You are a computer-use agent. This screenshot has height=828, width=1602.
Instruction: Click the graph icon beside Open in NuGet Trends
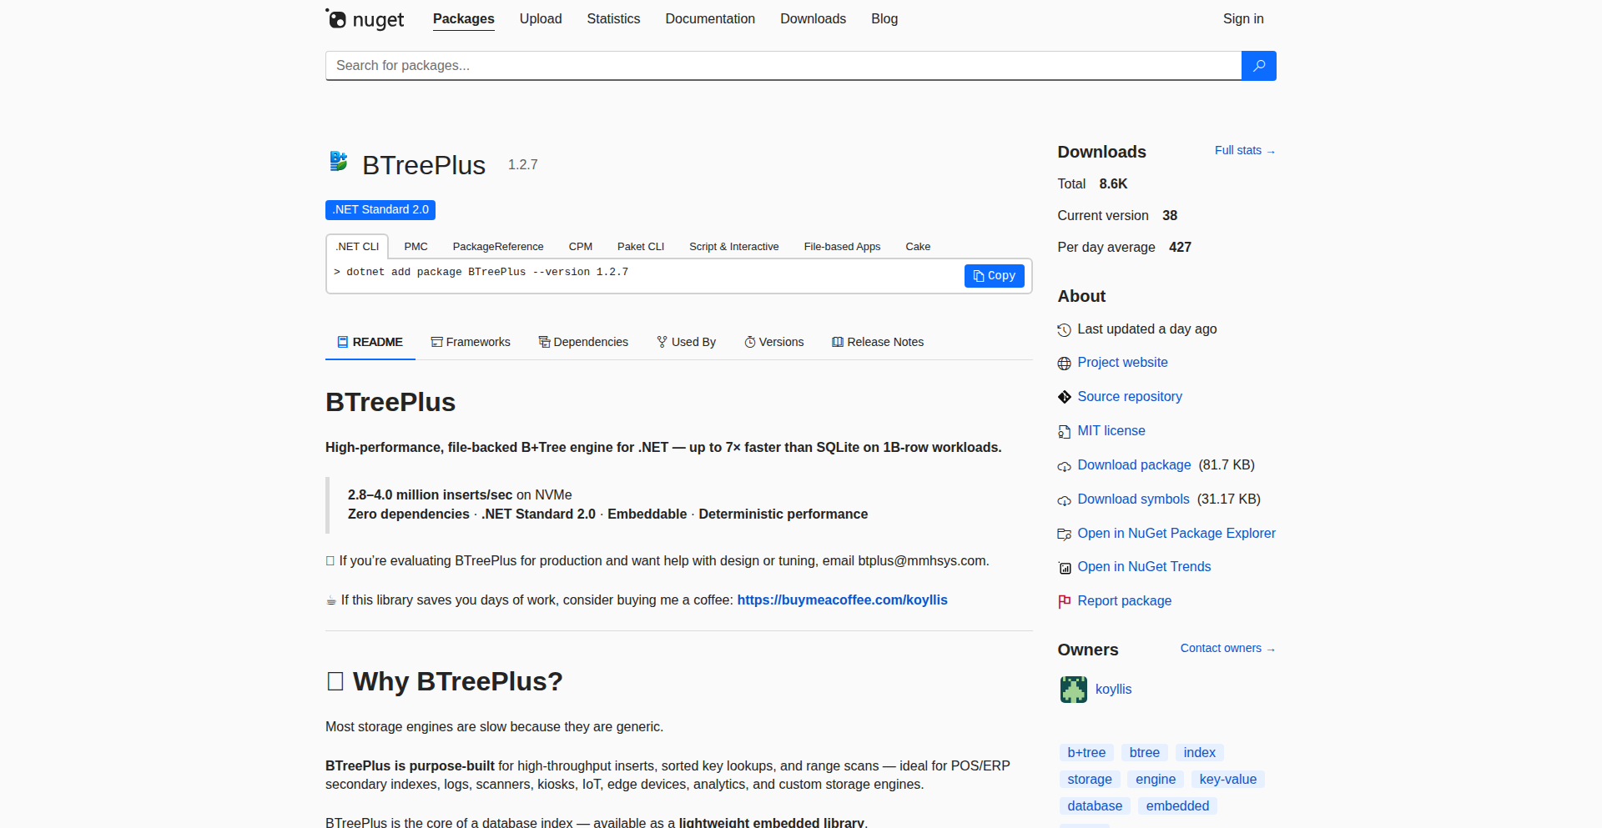(x=1064, y=568)
